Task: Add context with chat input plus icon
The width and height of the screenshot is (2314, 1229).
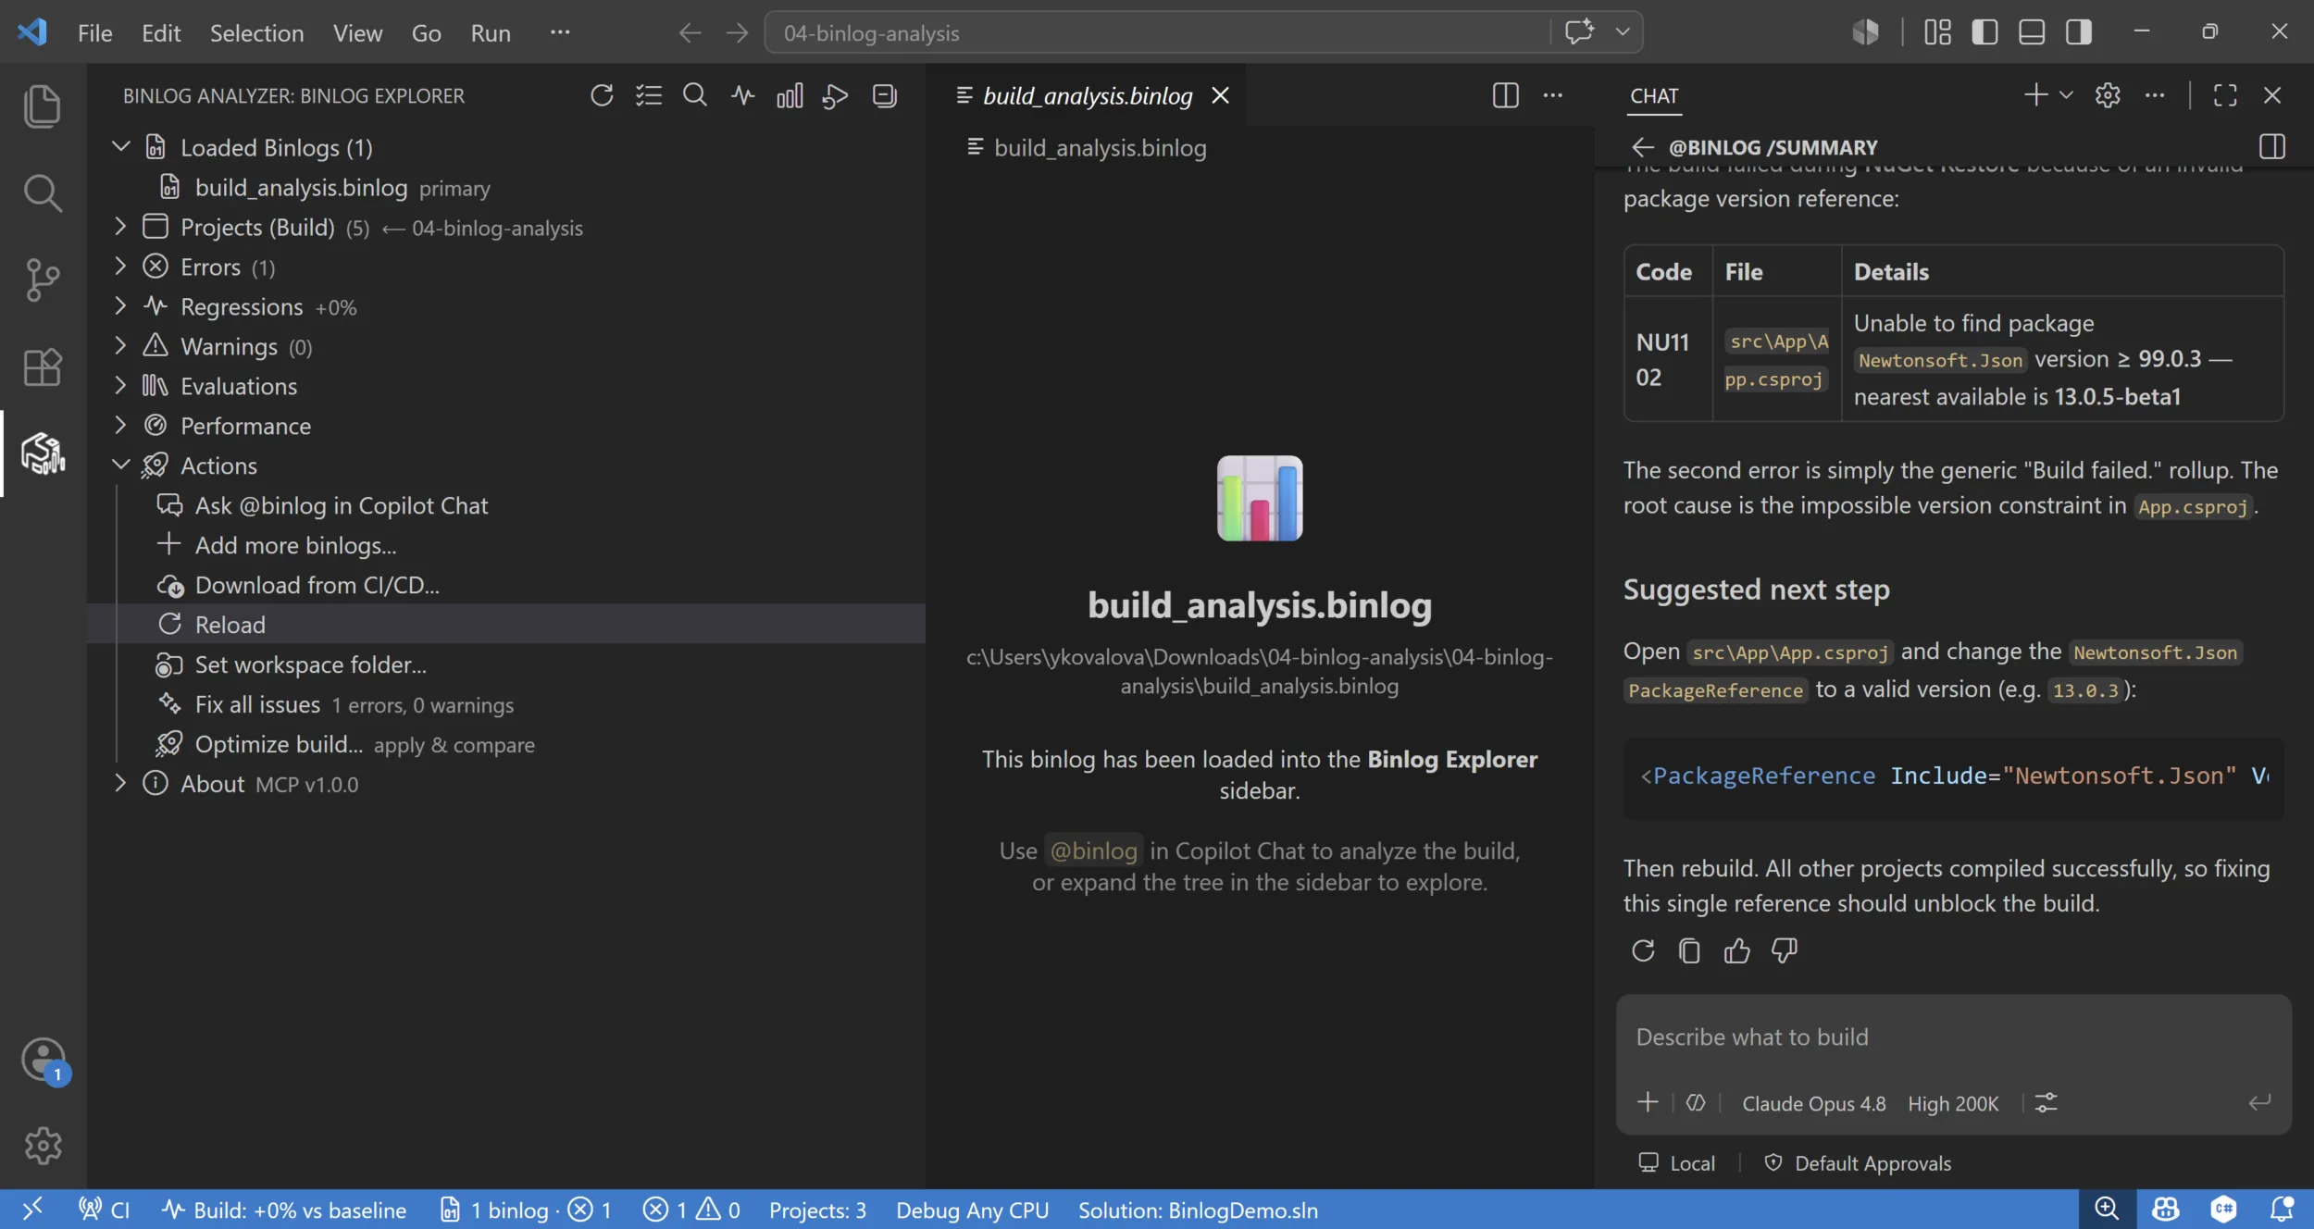Action: point(1648,1102)
